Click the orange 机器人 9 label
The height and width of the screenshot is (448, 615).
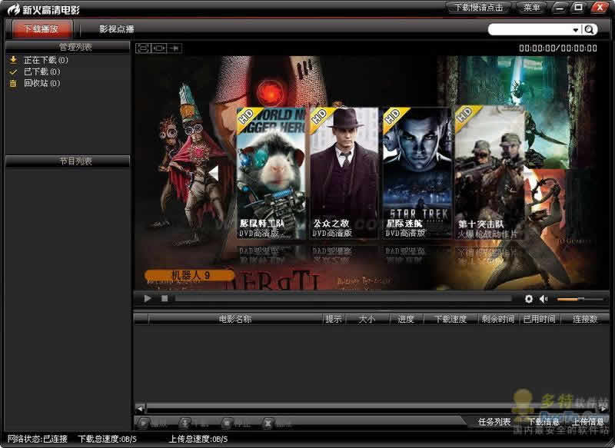pos(190,275)
